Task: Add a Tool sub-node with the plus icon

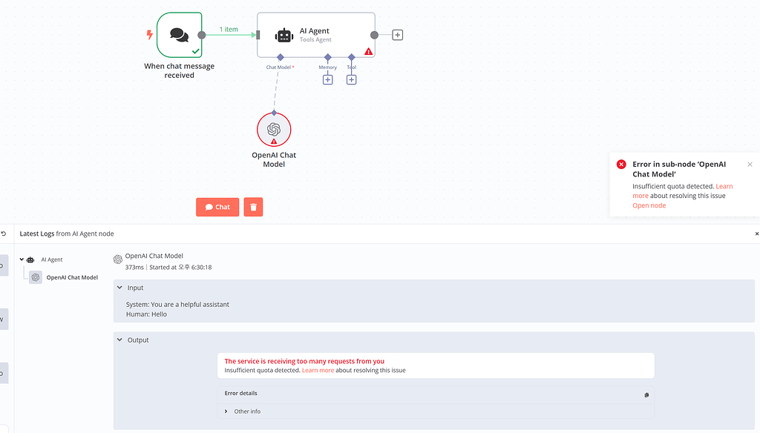Action: [351, 79]
